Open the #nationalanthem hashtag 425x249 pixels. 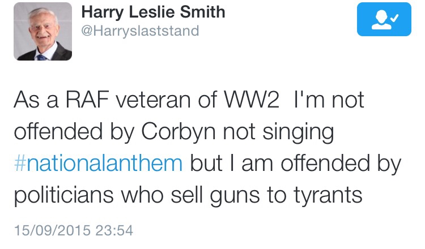click(97, 164)
